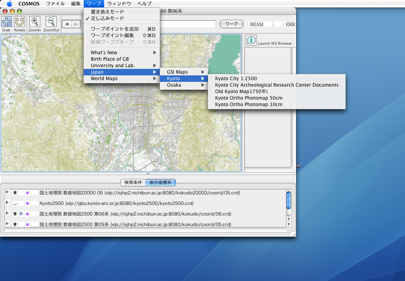This screenshot has height=281, width=405.
Task: Click purple square of Kyoto2500 layer
Action: [x=27, y=203]
